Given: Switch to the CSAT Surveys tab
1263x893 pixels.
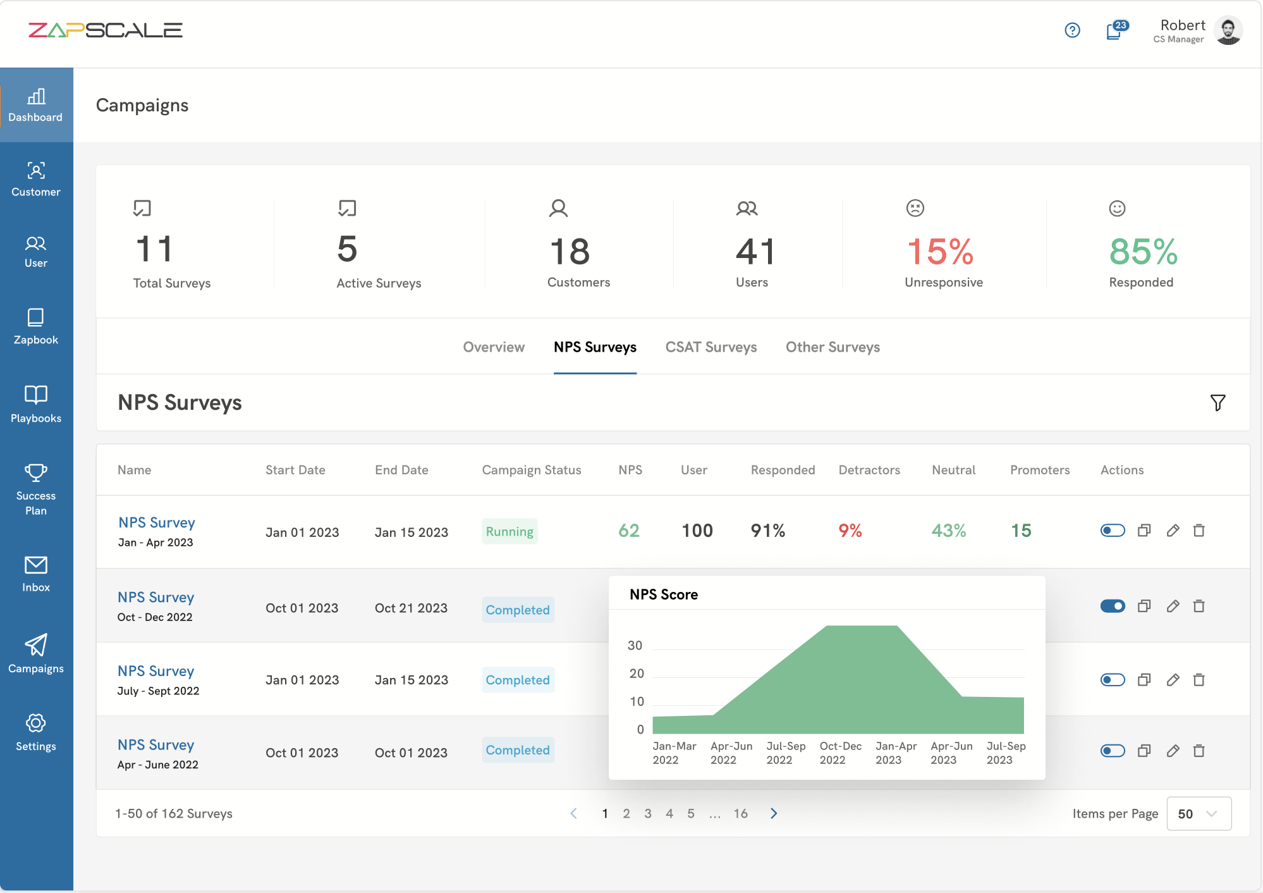Looking at the screenshot, I should (x=711, y=347).
